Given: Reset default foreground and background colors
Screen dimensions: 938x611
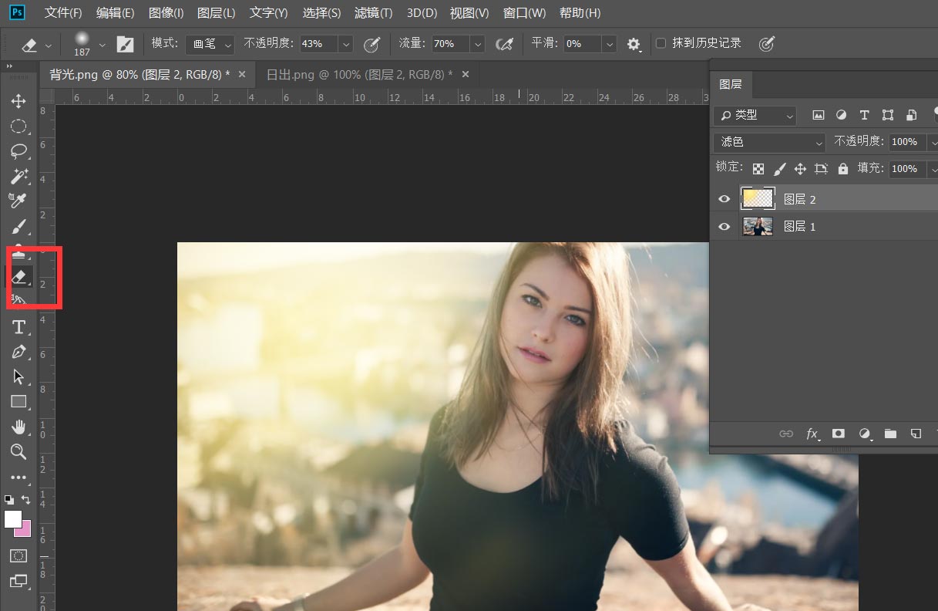Looking at the screenshot, I should point(8,499).
